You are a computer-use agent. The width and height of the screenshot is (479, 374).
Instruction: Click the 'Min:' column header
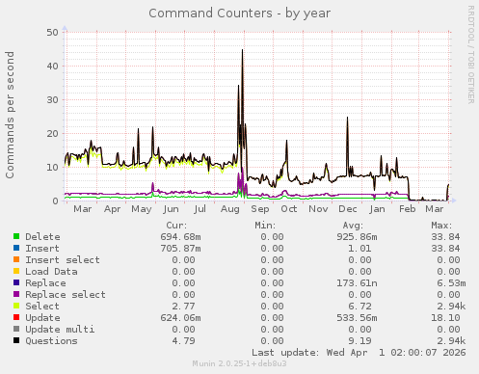point(265,226)
